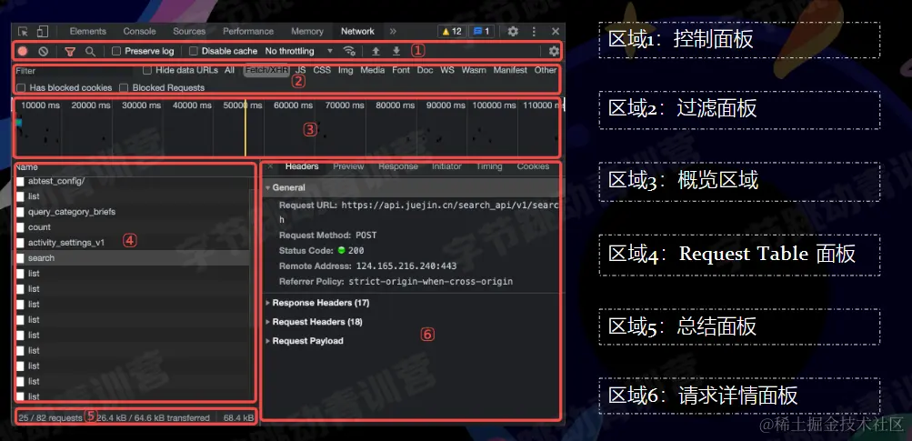Check Hide data URLs

pos(147,70)
